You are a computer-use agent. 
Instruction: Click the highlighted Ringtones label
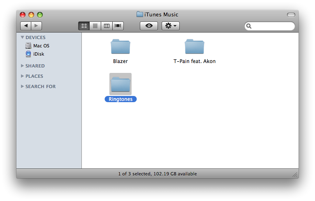coord(120,99)
